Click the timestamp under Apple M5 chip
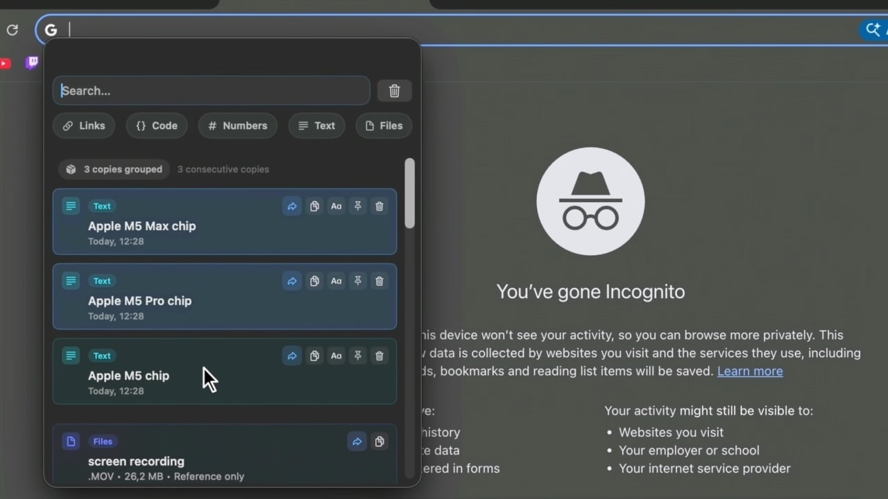Screen dimensions: 888x499 [x=116, y=392]
